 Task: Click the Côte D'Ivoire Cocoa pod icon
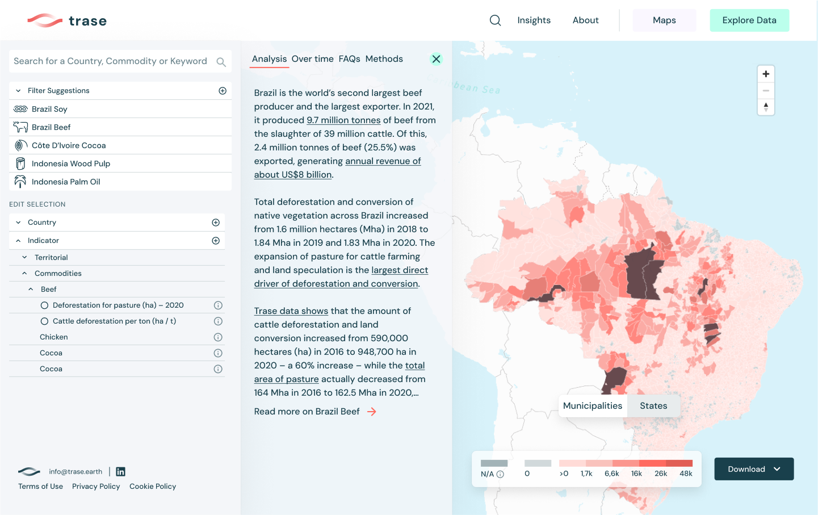(20, 145)
